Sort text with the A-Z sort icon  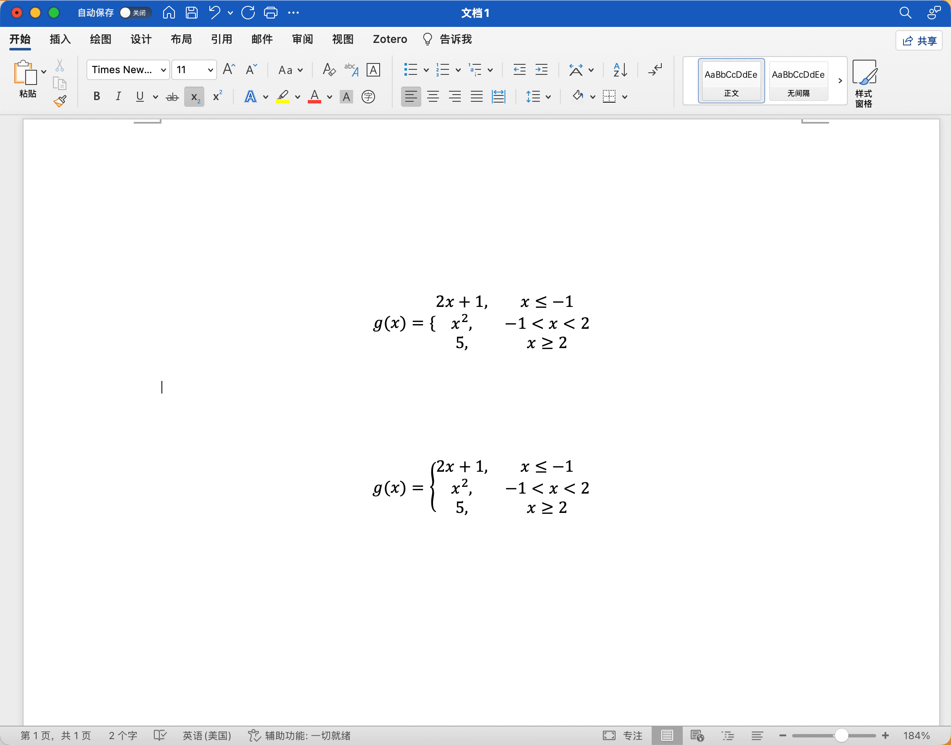(620, 70)
